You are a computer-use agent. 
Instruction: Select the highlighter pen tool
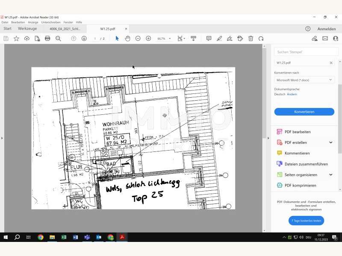pyautogui.click(x=219, y=38)
